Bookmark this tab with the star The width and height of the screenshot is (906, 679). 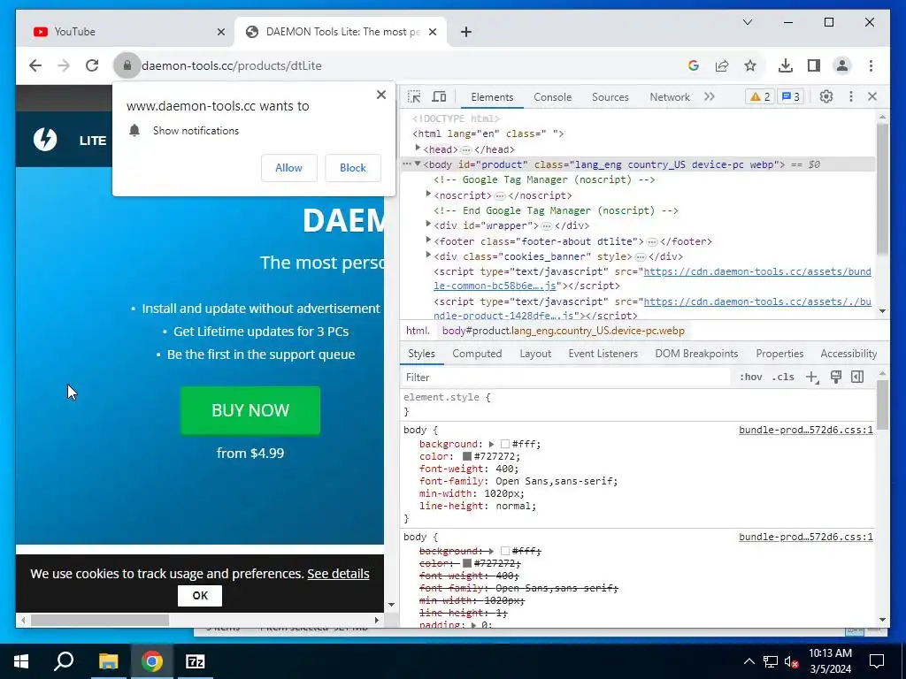[x=750, y=65]
